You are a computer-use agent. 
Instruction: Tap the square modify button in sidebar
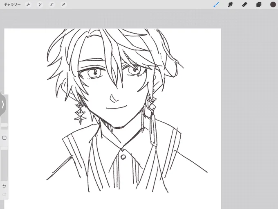(4, 138)
